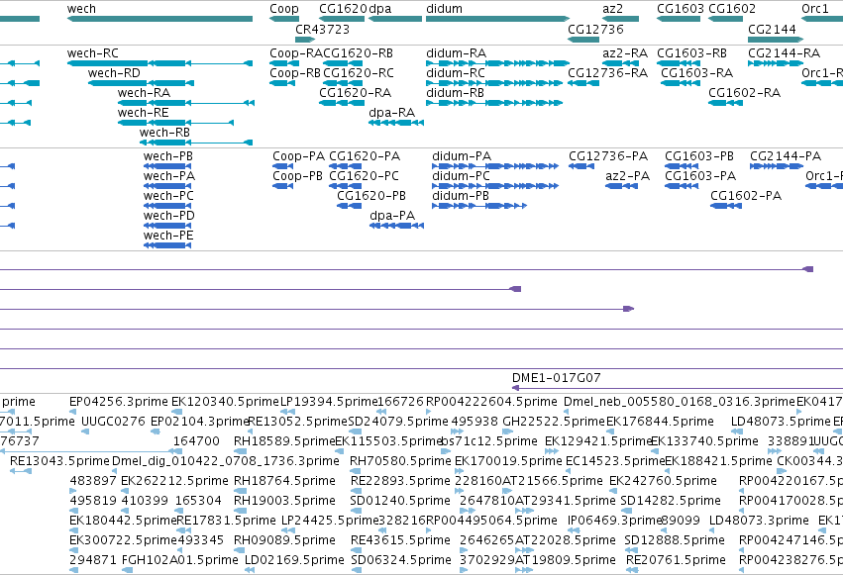Click the Coop-PB protein feature

point(282,186)
